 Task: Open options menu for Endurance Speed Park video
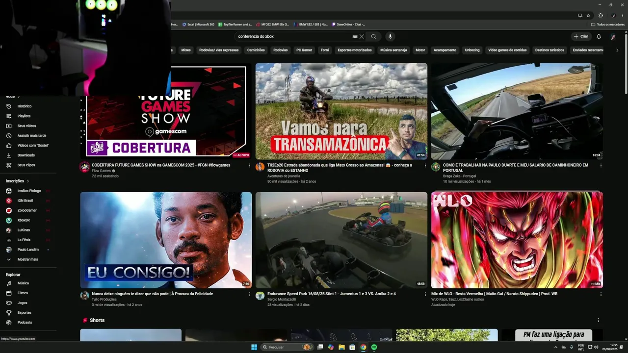pos(425,294)
